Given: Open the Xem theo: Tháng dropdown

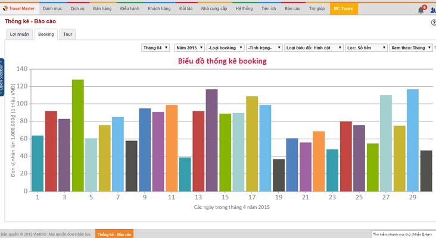Looking at the screenshot, I should click(411, 47).
